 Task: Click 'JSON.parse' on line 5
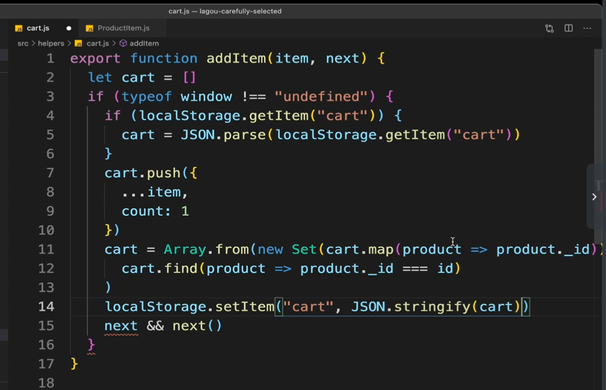click(x=223, y=135)
